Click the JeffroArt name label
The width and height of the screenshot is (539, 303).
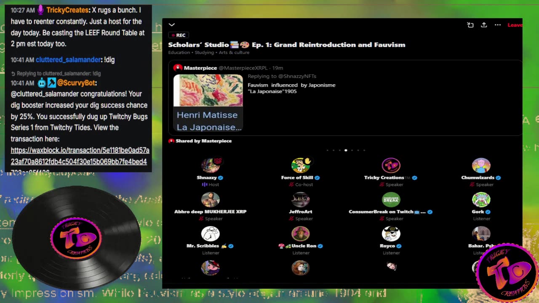pyautogui.click(x=301, y=212)
